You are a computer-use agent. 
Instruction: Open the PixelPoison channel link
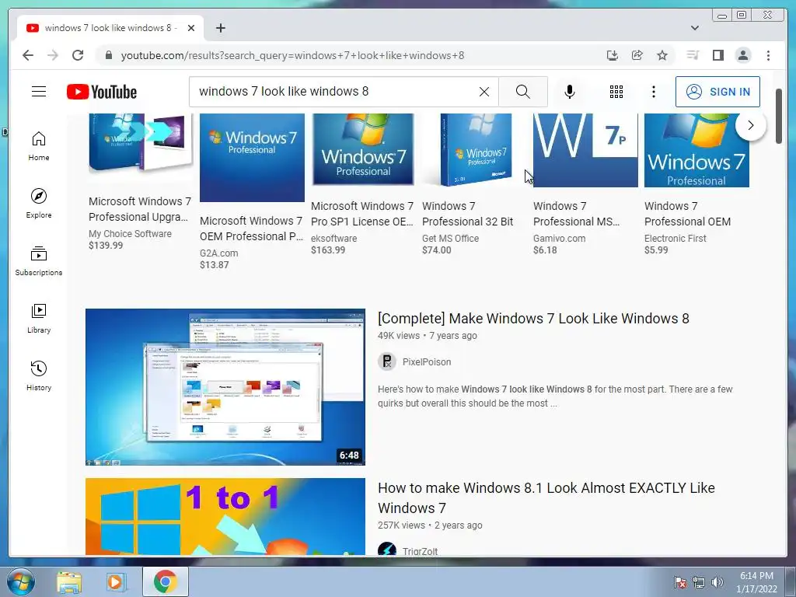pyautogui.click(x=427, y=362)
